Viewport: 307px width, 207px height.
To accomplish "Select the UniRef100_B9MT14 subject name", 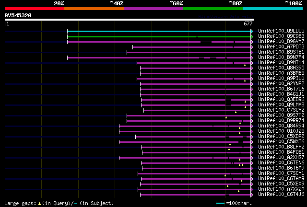I will pyautogui.click(x=281, y=62).
